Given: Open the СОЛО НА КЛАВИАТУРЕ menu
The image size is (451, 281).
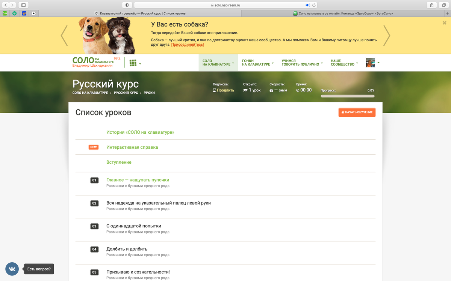Looking at the screenshot, I should pos(218,63).
